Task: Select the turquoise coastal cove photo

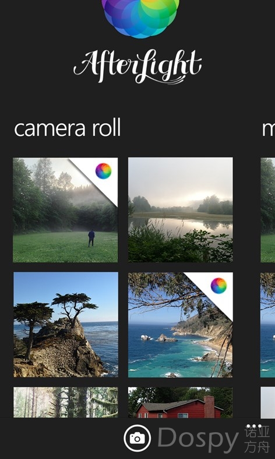Action: [x=181, y=325]
